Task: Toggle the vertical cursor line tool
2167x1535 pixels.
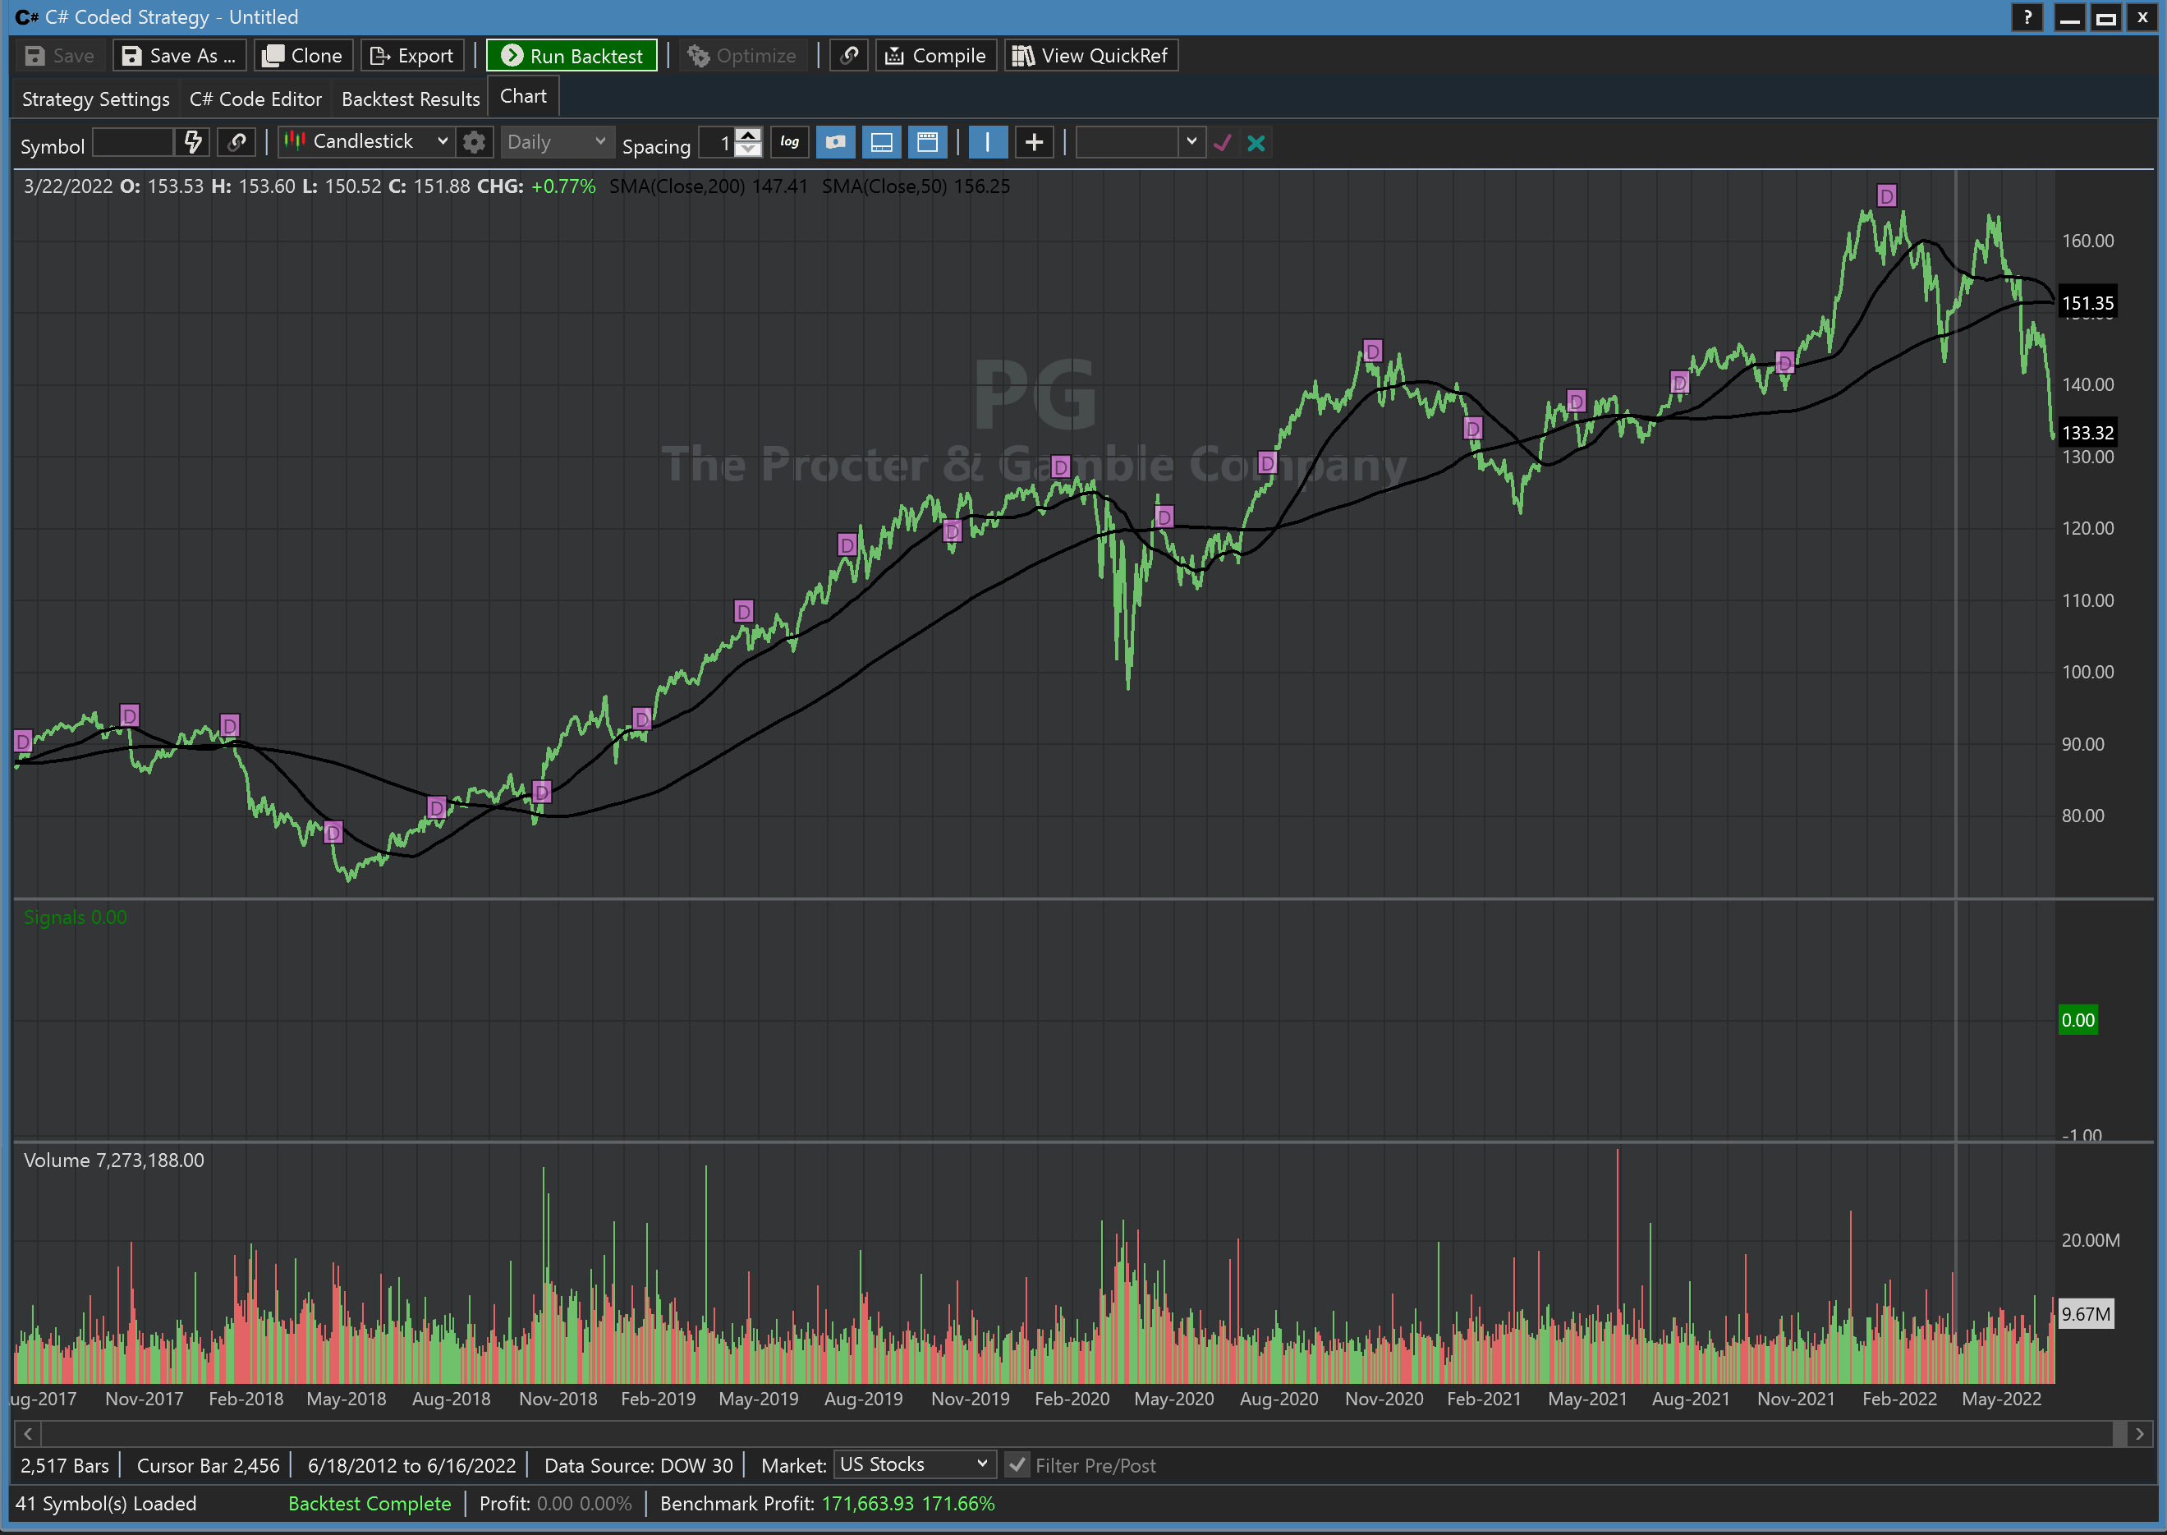Action: 988,143
